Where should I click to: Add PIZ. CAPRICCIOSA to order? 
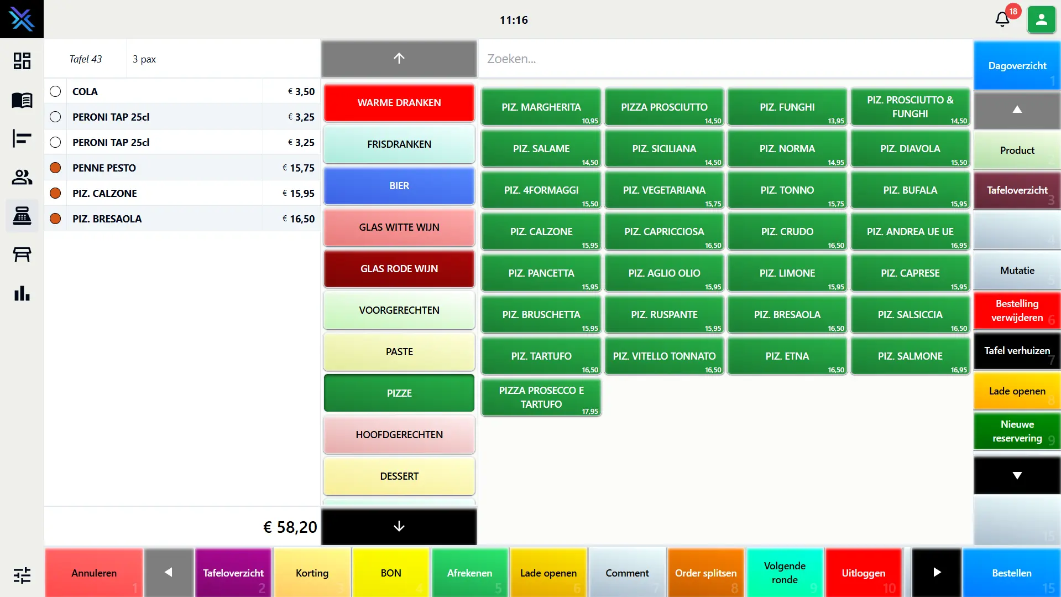(x=664, y=232)
